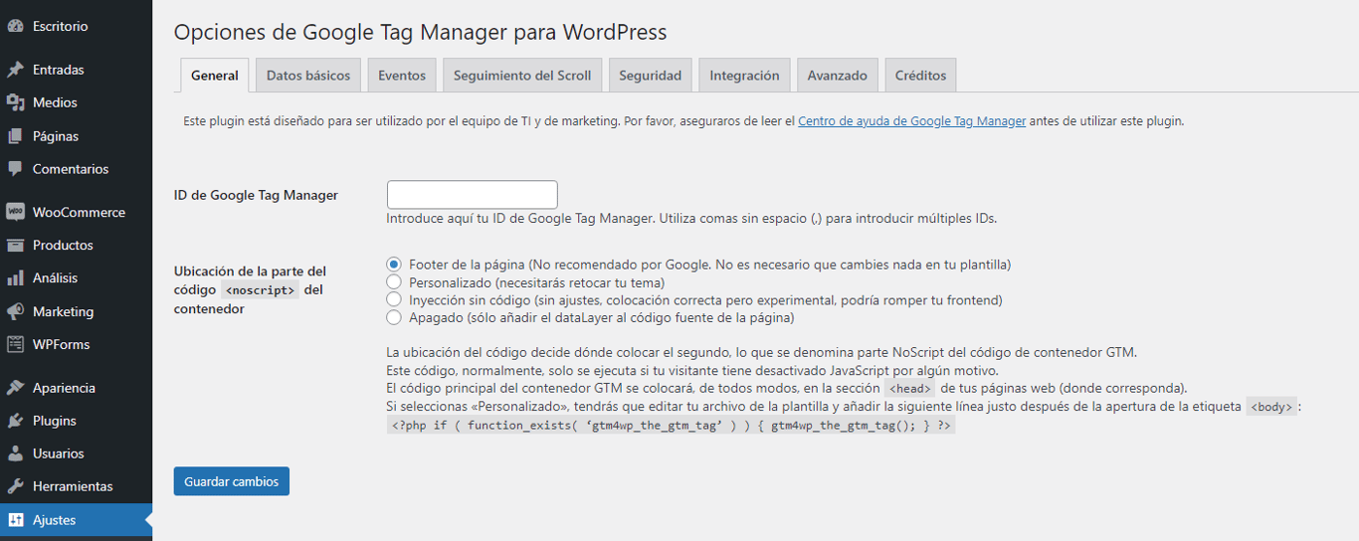Viewport: 1359px width, 541px height.
Task: Open Marketing menu label in sidebar
Action: click(64, 311)
